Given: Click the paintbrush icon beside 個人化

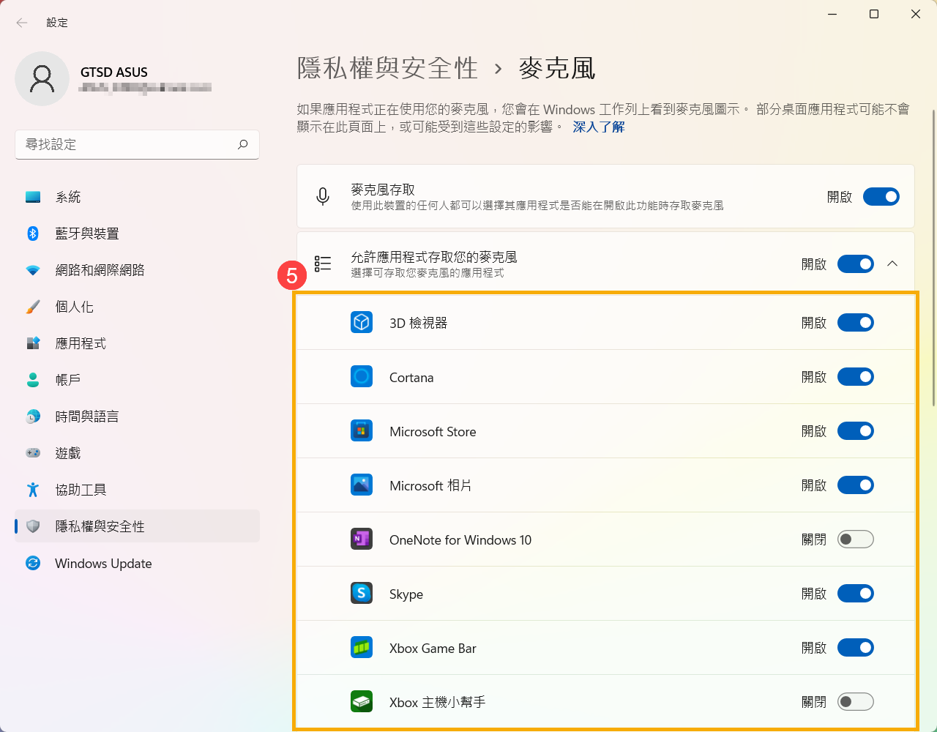Looking at the screenshot, I should click(x=33, y=307).
